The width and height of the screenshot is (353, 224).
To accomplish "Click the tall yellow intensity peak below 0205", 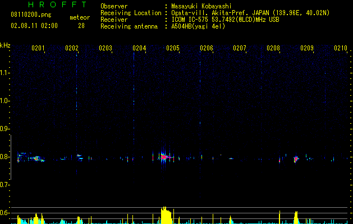I will 166,215.
